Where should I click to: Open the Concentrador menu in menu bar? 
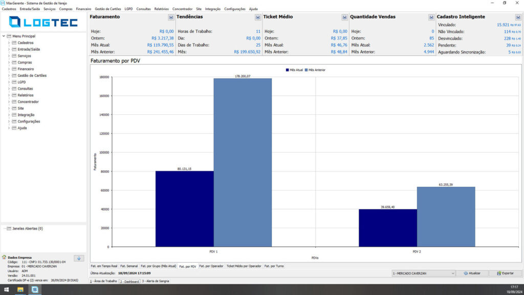point(183,9)
